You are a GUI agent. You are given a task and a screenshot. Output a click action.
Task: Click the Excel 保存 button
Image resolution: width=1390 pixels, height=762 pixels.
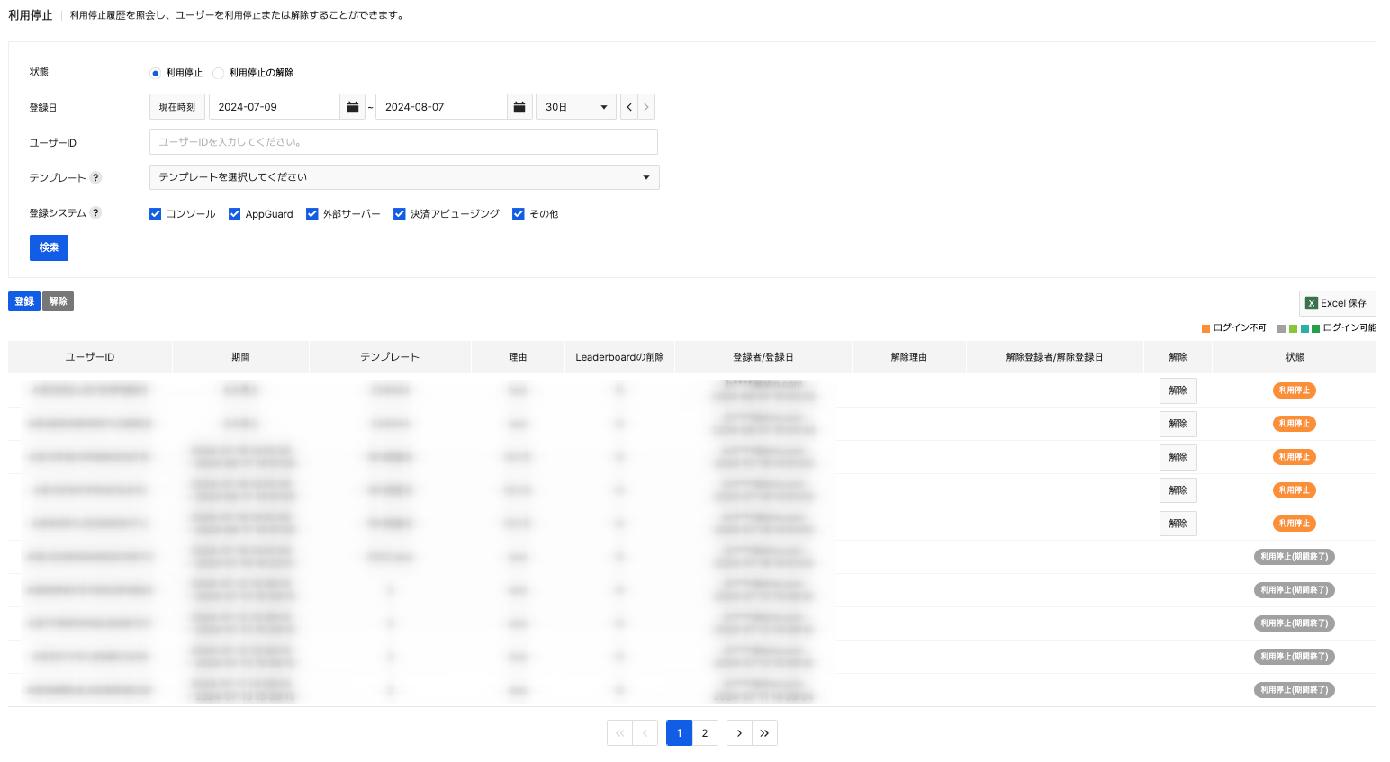(1337, 303)
